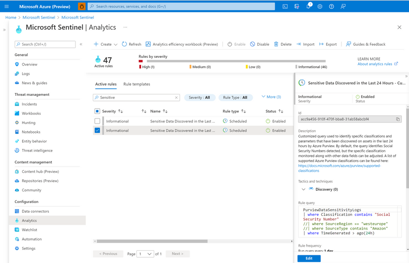Collapse the left navigation menu chevron

[81, 45]
